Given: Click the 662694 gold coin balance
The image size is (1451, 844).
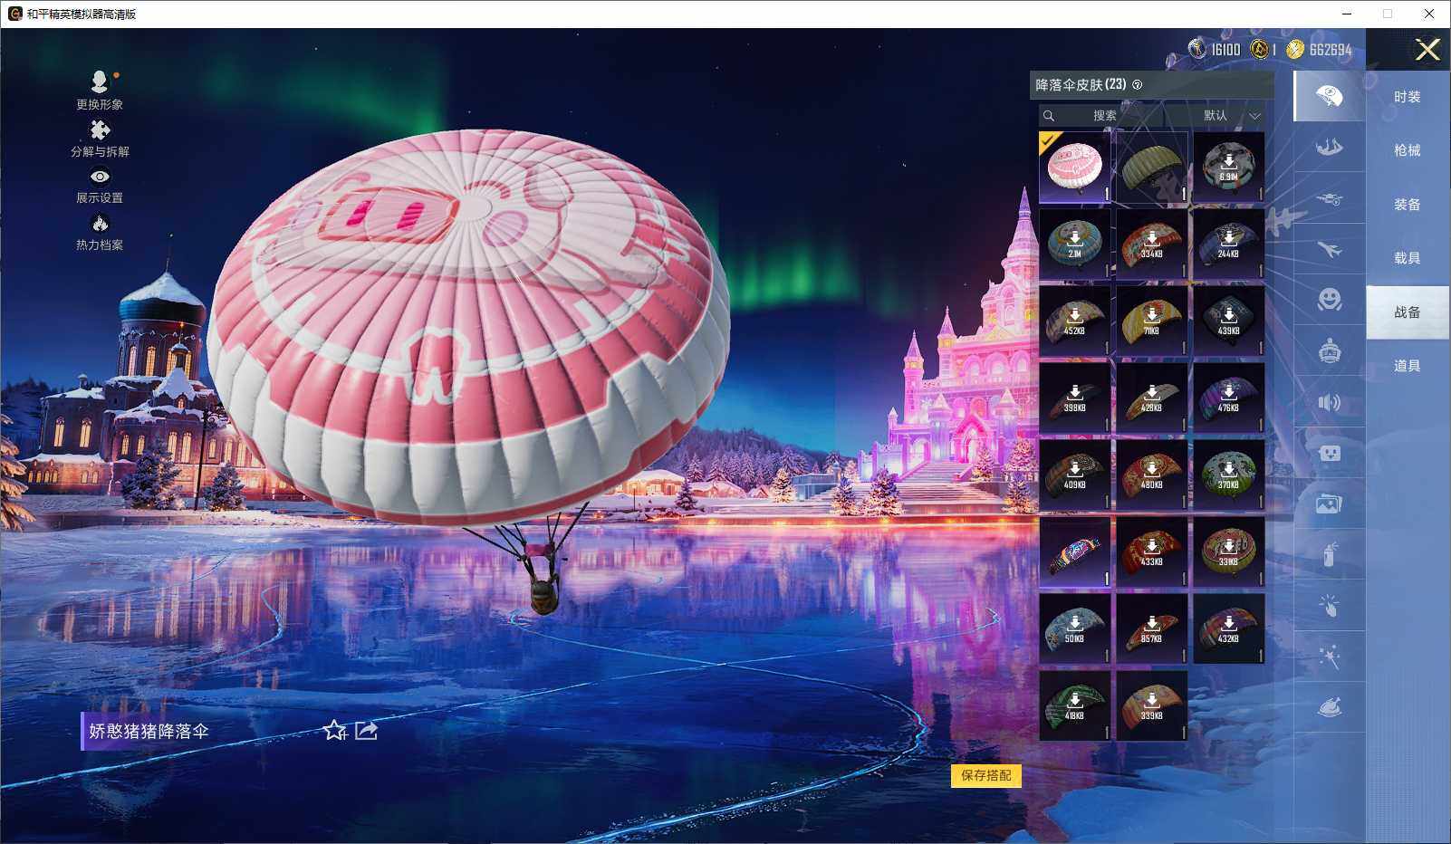Looking at the screenshot, I should click(x=1320, y=49).
